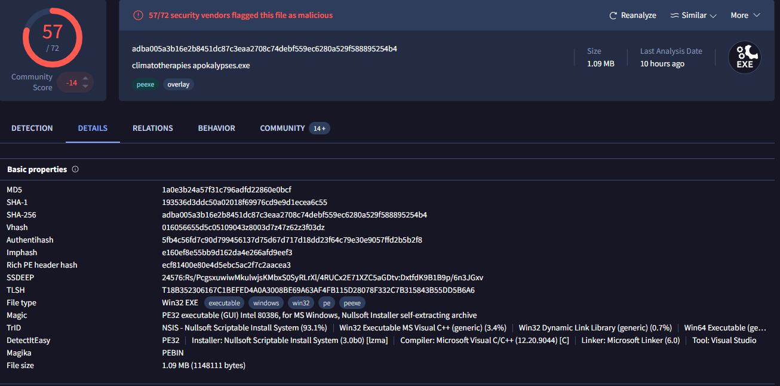Click the Magika PEBIN value
Image resolution: width=780 pixels, height=386 pixels.
coord(173,353)
